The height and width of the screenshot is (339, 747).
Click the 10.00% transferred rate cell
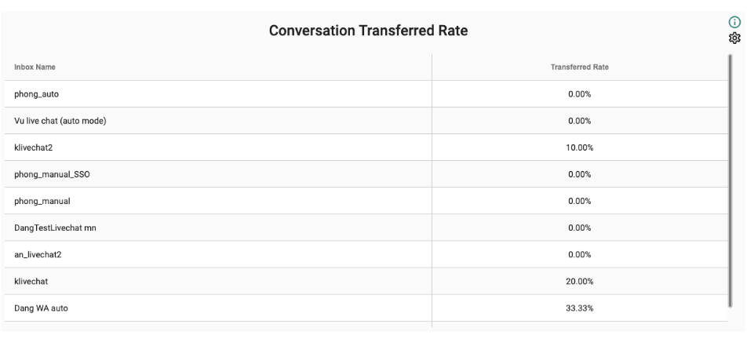click(579, 148)
